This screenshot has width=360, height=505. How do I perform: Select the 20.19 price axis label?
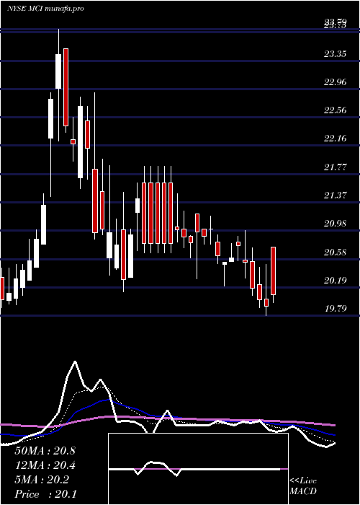click(336, 281)
